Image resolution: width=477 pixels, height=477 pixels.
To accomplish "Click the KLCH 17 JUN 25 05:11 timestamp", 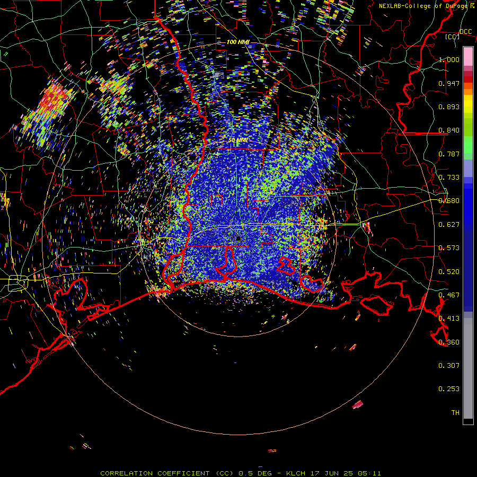I will click(333, 473).
